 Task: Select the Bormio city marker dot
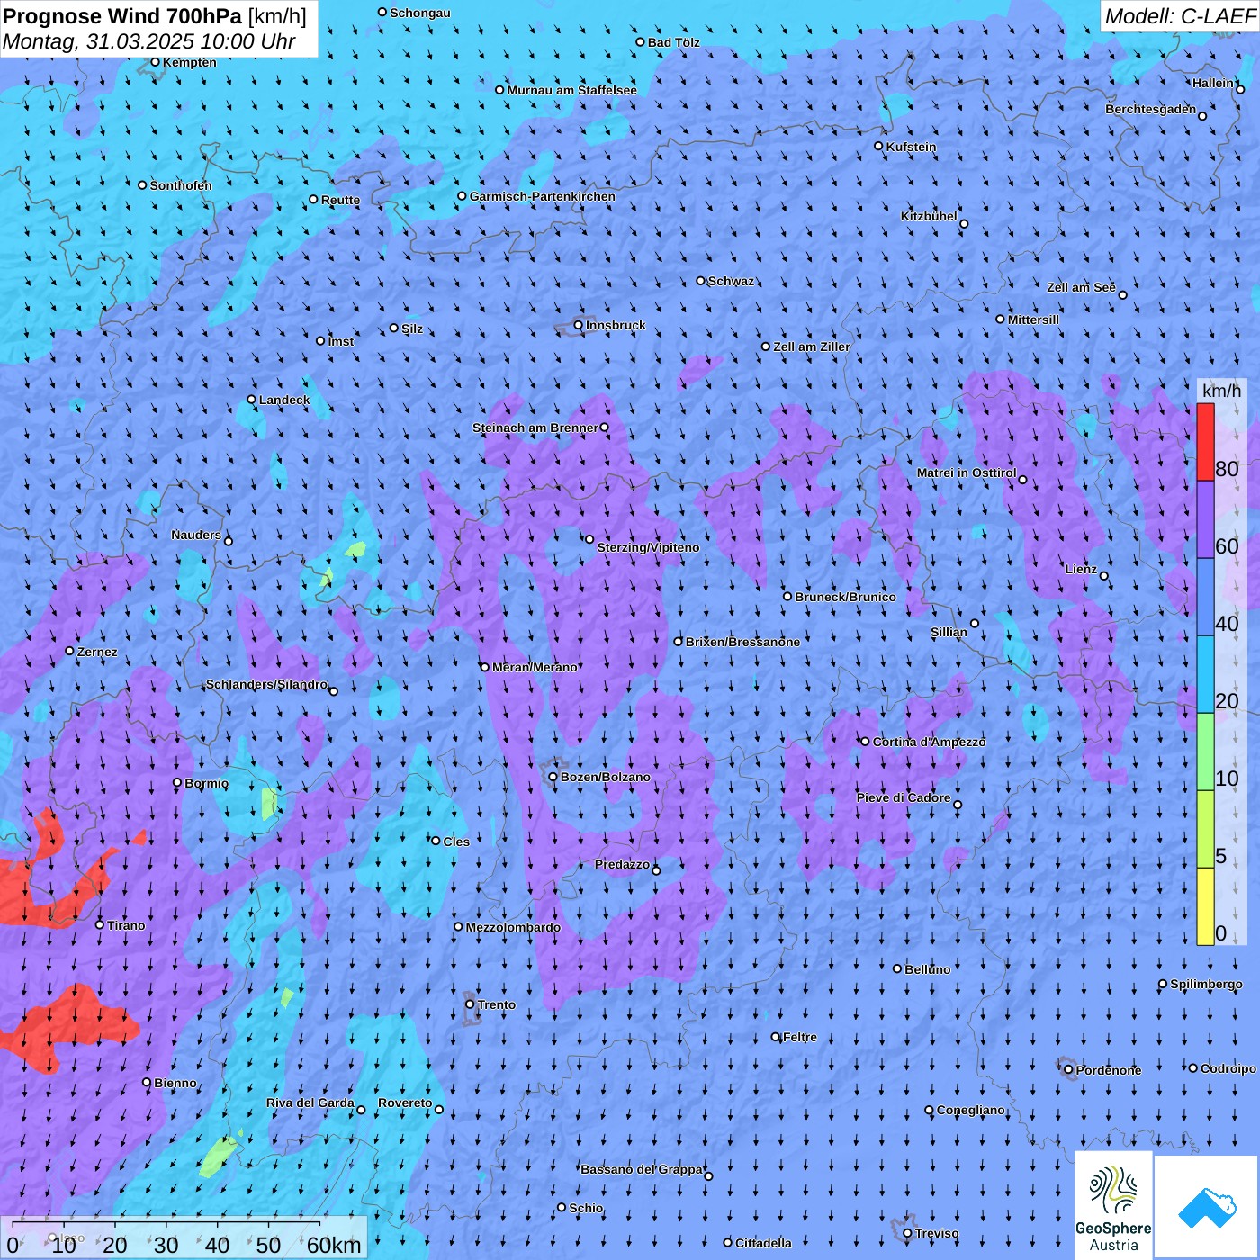[177, 782]
